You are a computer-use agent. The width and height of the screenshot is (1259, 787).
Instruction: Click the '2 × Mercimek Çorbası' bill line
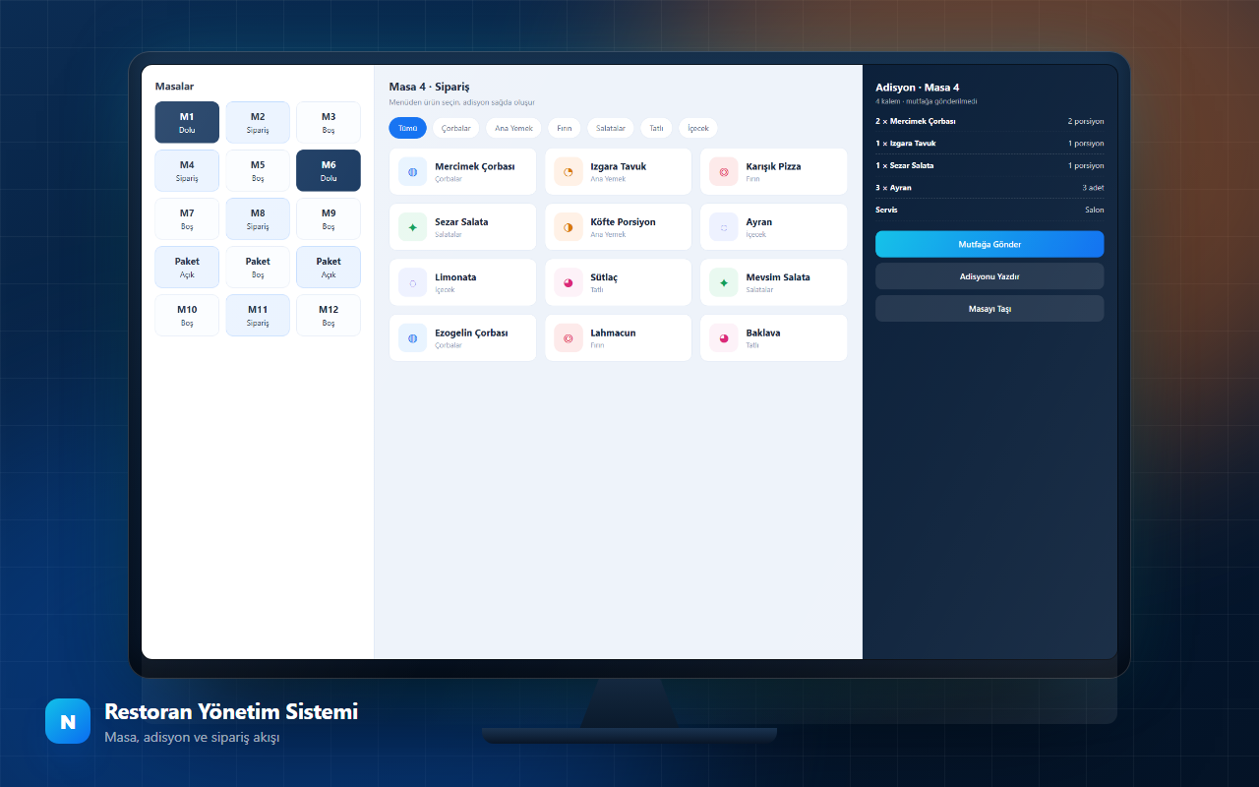tap(989, 121)
